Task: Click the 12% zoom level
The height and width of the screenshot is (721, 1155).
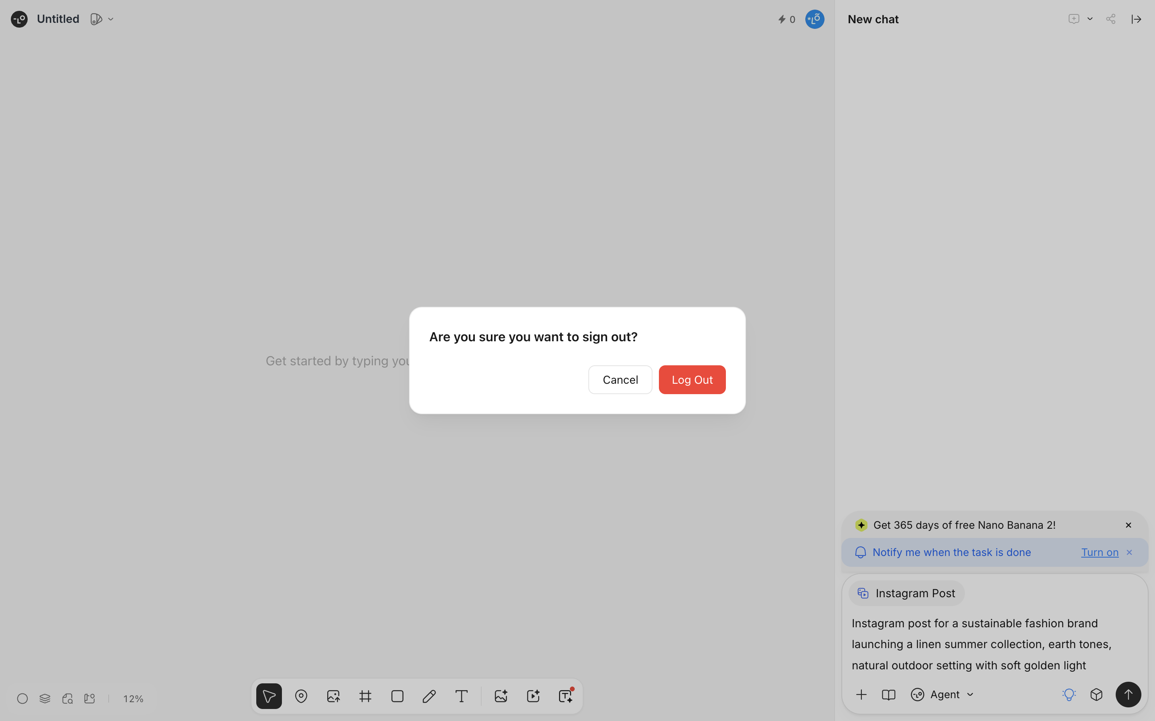Action: (133, 699)
